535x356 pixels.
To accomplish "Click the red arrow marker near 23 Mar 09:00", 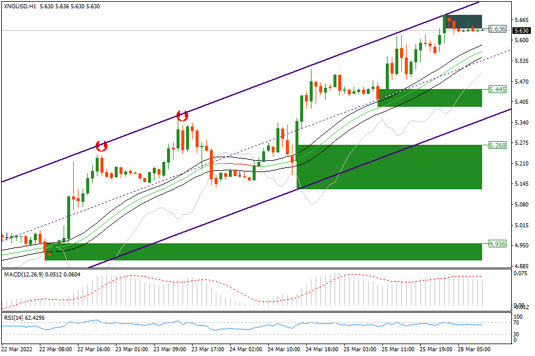I will [x=182, y=115].
